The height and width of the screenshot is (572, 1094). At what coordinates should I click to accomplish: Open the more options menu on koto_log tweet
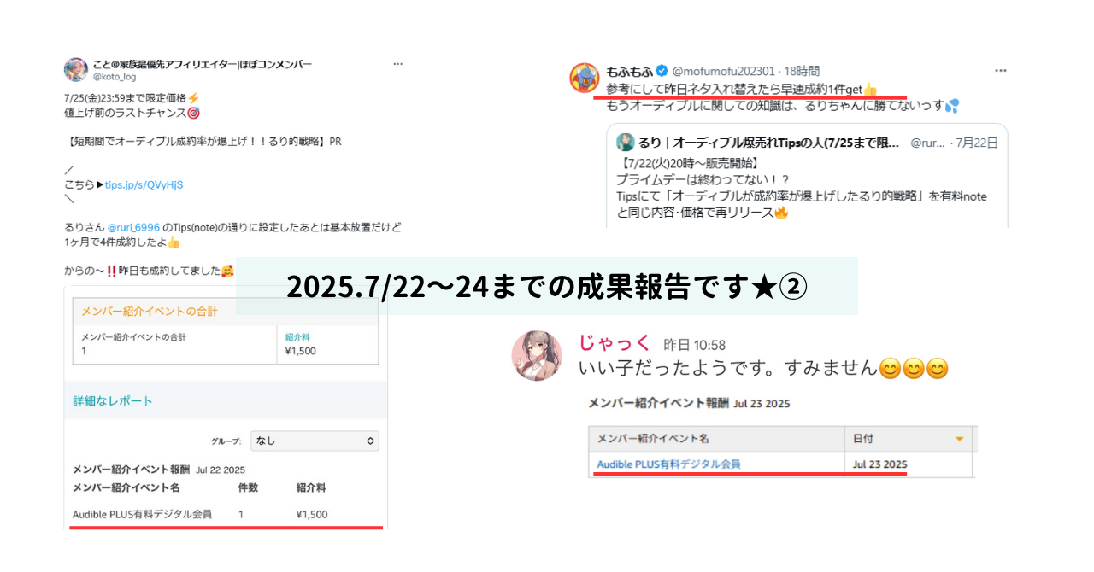397,64
